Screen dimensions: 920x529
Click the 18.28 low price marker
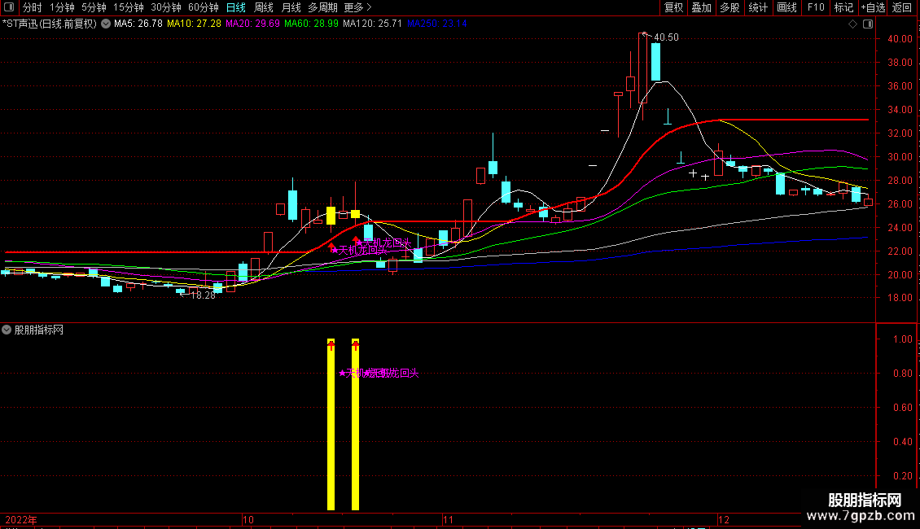coord(203,295)
